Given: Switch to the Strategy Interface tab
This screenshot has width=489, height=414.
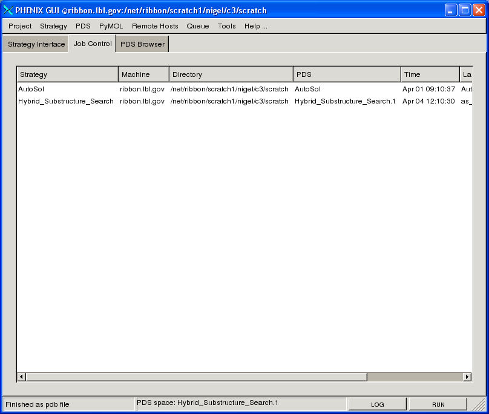Looking at the screenshot, I should click(x=36, y=44).
